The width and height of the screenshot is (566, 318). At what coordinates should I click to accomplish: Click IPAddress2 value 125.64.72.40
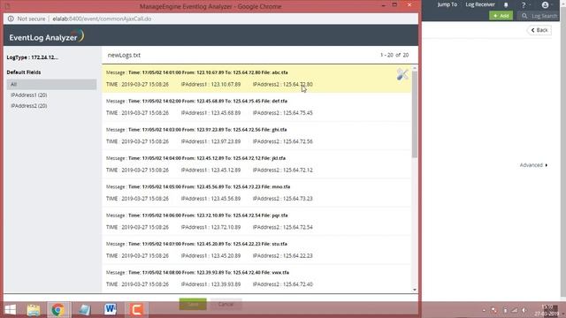[298, 284]
